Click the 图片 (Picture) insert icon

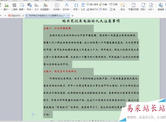7,5
